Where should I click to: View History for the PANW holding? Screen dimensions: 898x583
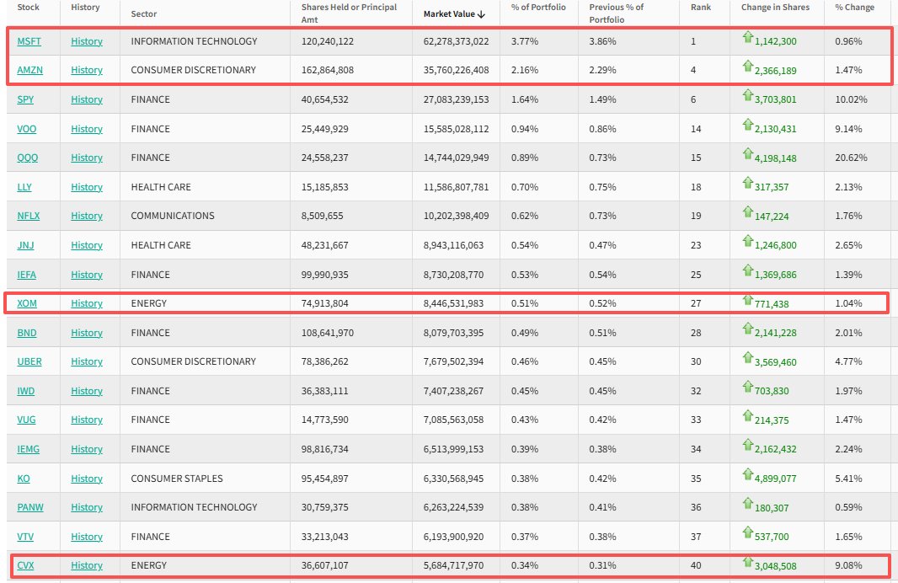point(87,507)
